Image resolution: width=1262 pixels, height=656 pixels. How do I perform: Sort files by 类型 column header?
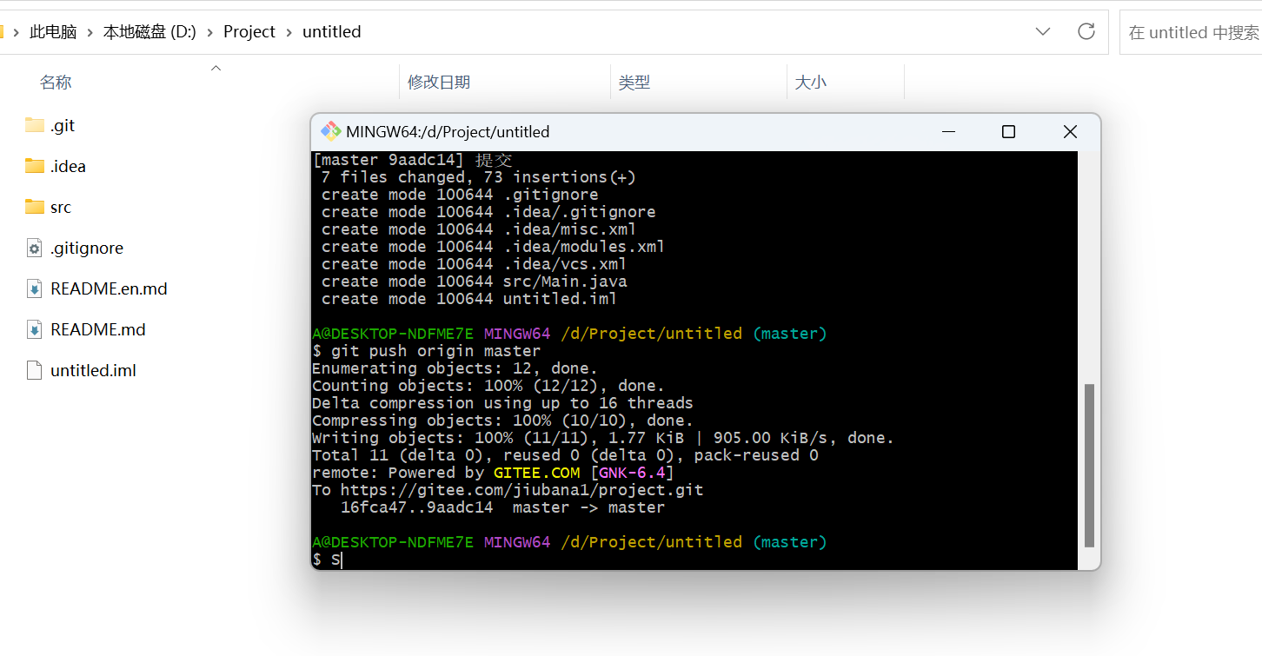pyautogui.click(x=634, y=83)
